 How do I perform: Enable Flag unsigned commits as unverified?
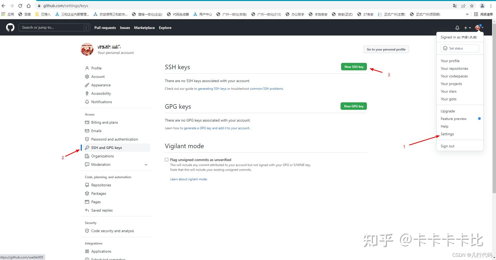click(x=166, y=159)
